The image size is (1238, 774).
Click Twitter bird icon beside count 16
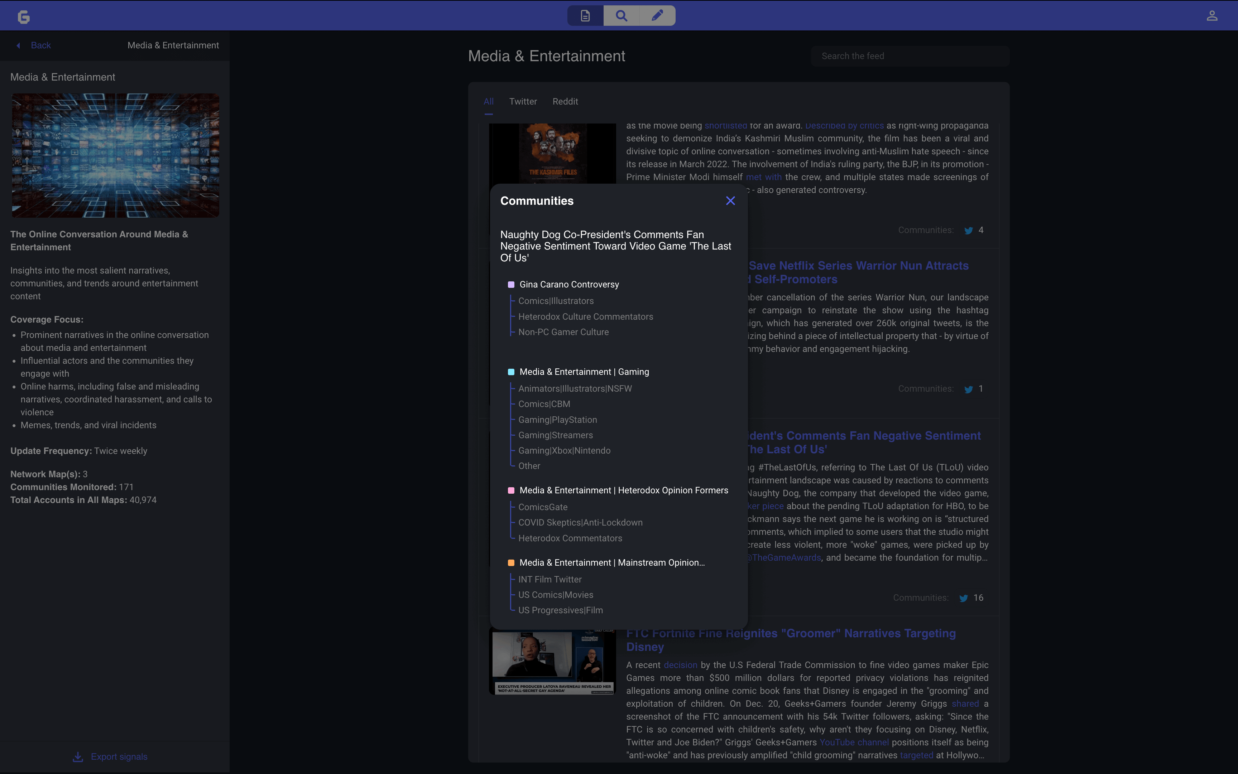(x=964, y=598)
